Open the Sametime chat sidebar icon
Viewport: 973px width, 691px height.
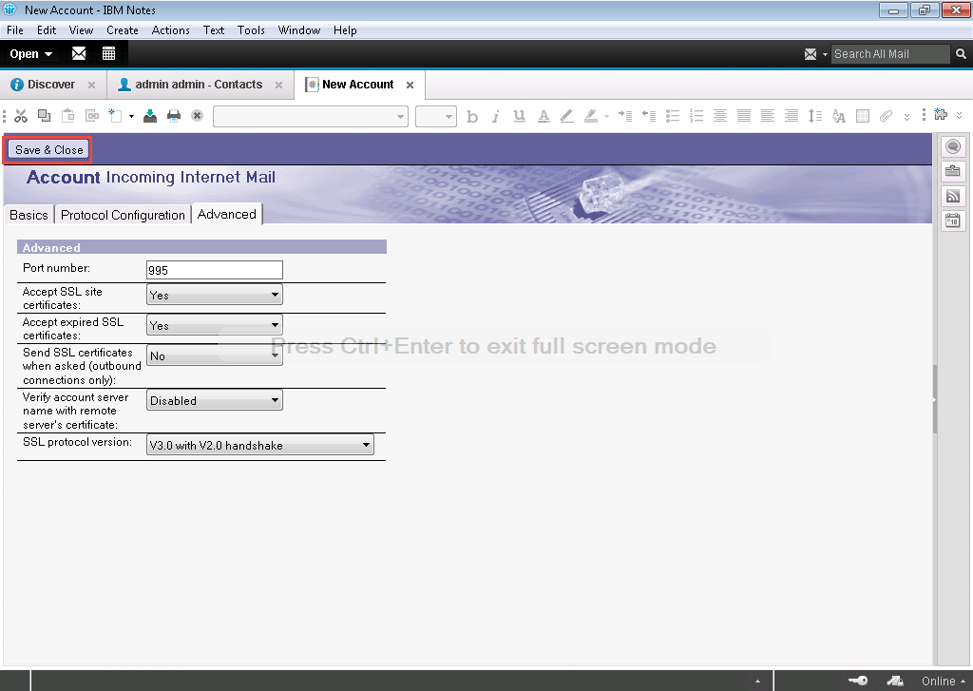(952, 146)
